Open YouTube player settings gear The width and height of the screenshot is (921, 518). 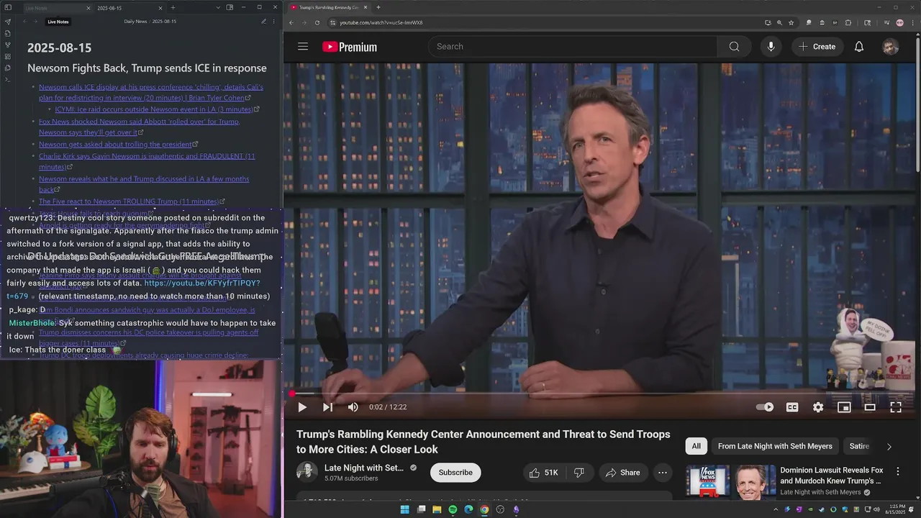[x=818, y=407]
